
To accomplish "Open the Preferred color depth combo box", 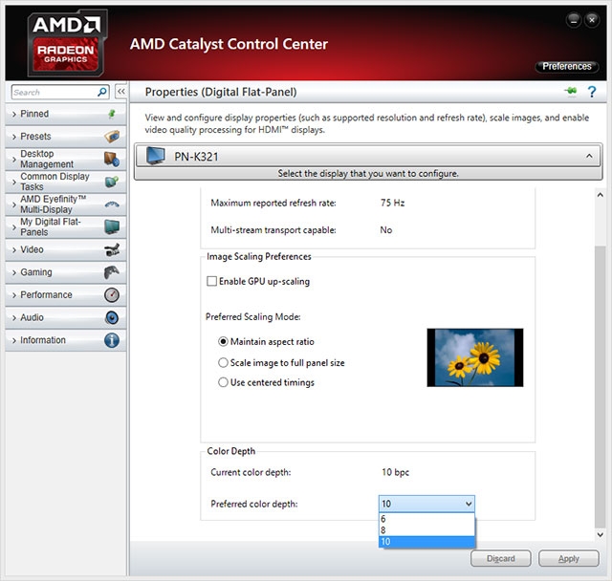I will pos(426,504).
